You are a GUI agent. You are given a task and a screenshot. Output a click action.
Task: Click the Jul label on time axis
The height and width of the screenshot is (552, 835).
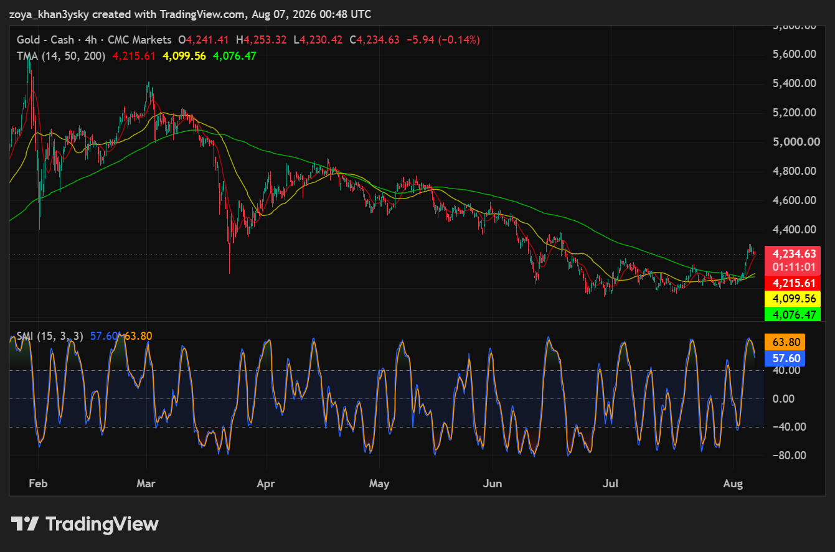tap(611, 484)
